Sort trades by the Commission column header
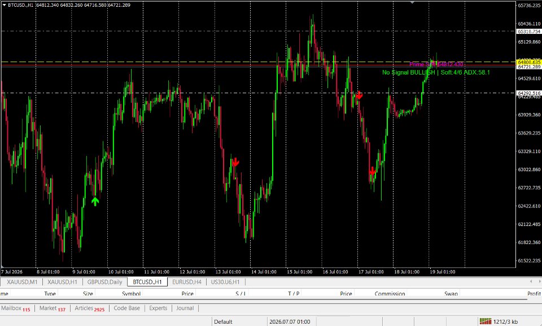Screen dimensions: 542x326 pos(390,293)
